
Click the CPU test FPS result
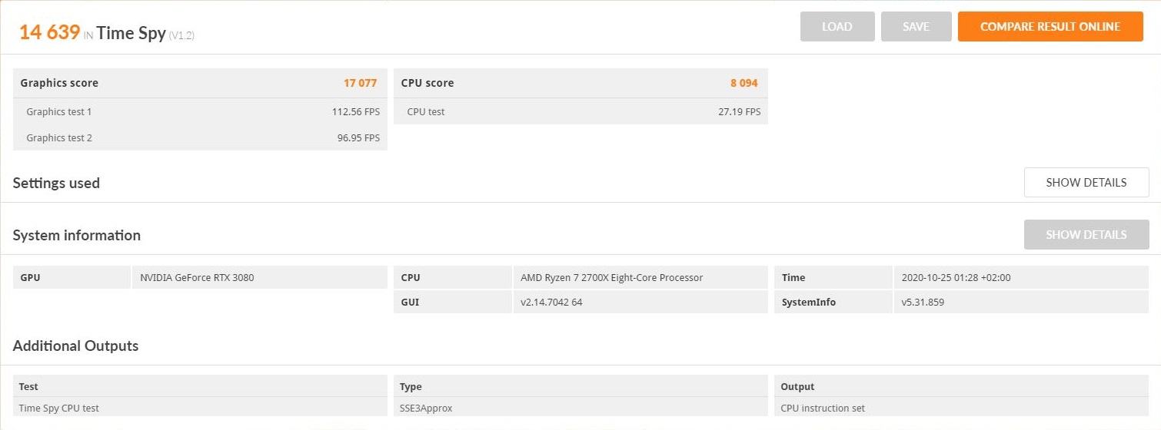point(739,112)
